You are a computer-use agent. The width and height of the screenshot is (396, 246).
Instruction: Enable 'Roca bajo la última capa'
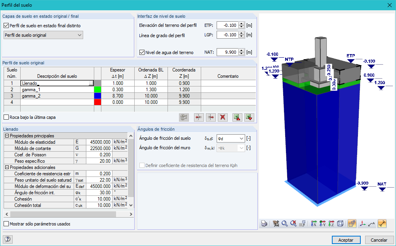6,117
